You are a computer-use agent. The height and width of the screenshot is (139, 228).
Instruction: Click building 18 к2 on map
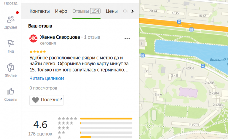176,13
